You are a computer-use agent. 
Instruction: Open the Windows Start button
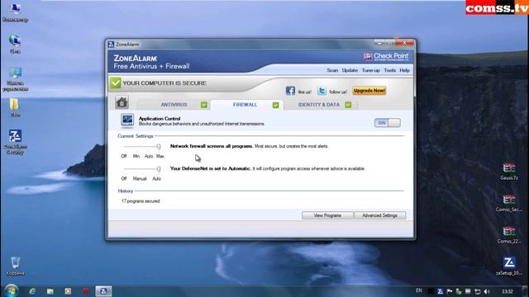(x=11, y=290)
